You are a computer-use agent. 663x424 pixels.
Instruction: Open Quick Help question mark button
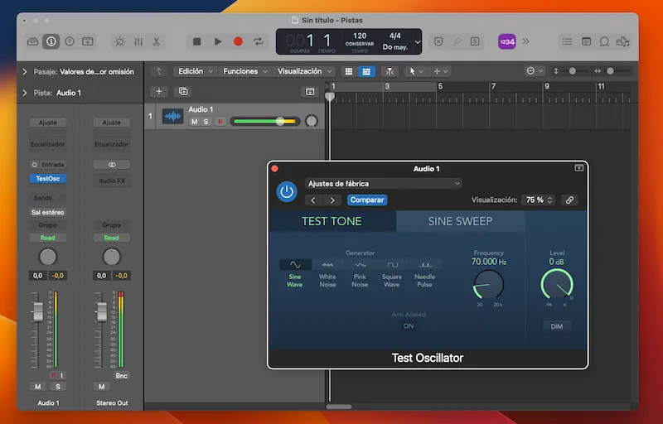[x=70, y=41]
